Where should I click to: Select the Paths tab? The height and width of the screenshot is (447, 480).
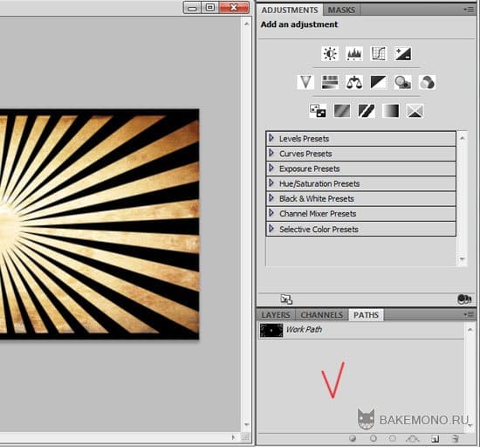(366, 315)
